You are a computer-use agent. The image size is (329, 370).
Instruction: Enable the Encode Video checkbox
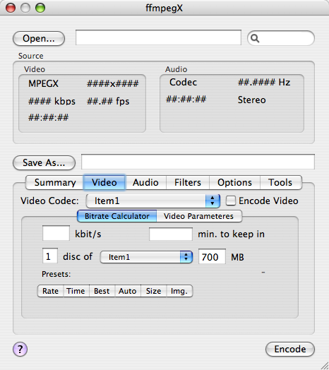point(231,201)
